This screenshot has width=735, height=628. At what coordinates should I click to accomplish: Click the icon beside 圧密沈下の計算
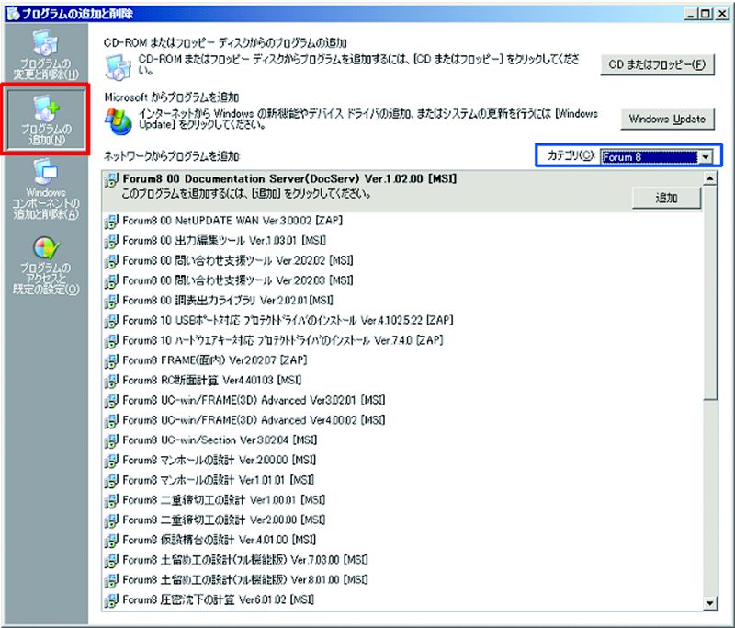tap(111, 600)
